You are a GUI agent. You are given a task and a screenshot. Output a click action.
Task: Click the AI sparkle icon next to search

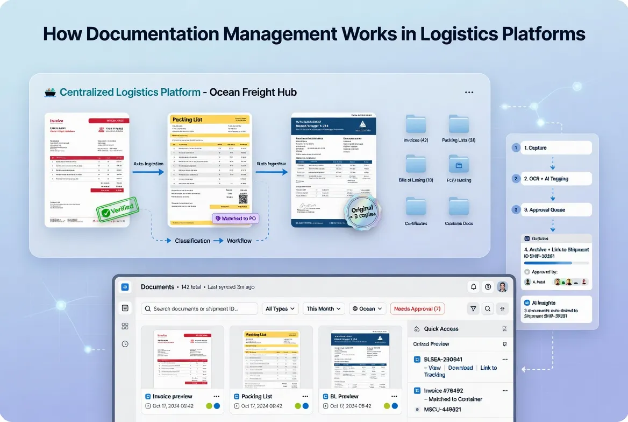point(503,308)
